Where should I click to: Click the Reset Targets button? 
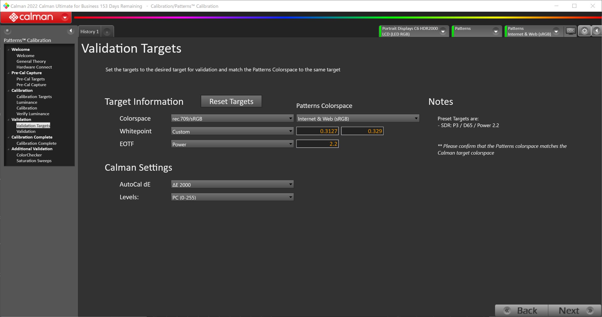click(231, 101)
